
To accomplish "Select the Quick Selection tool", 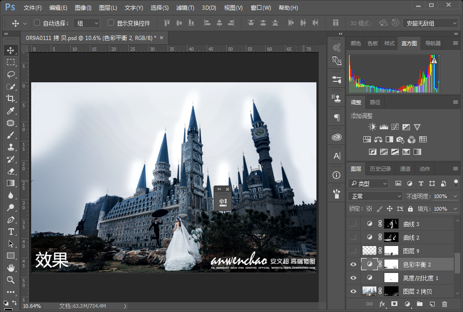I will (x=11, y=86).
